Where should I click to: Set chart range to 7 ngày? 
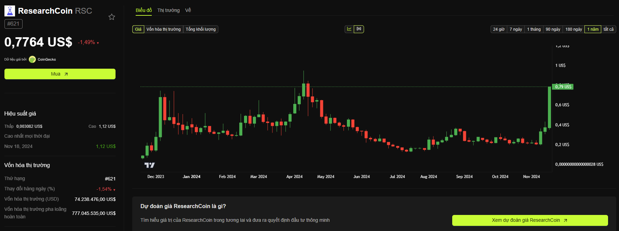tap(516, 29)
